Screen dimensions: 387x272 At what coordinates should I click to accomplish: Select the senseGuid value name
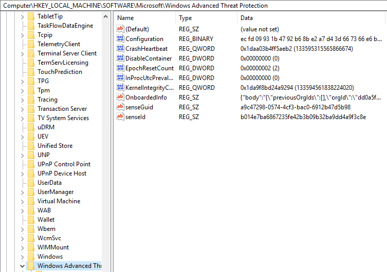click(x=139, y=107)
